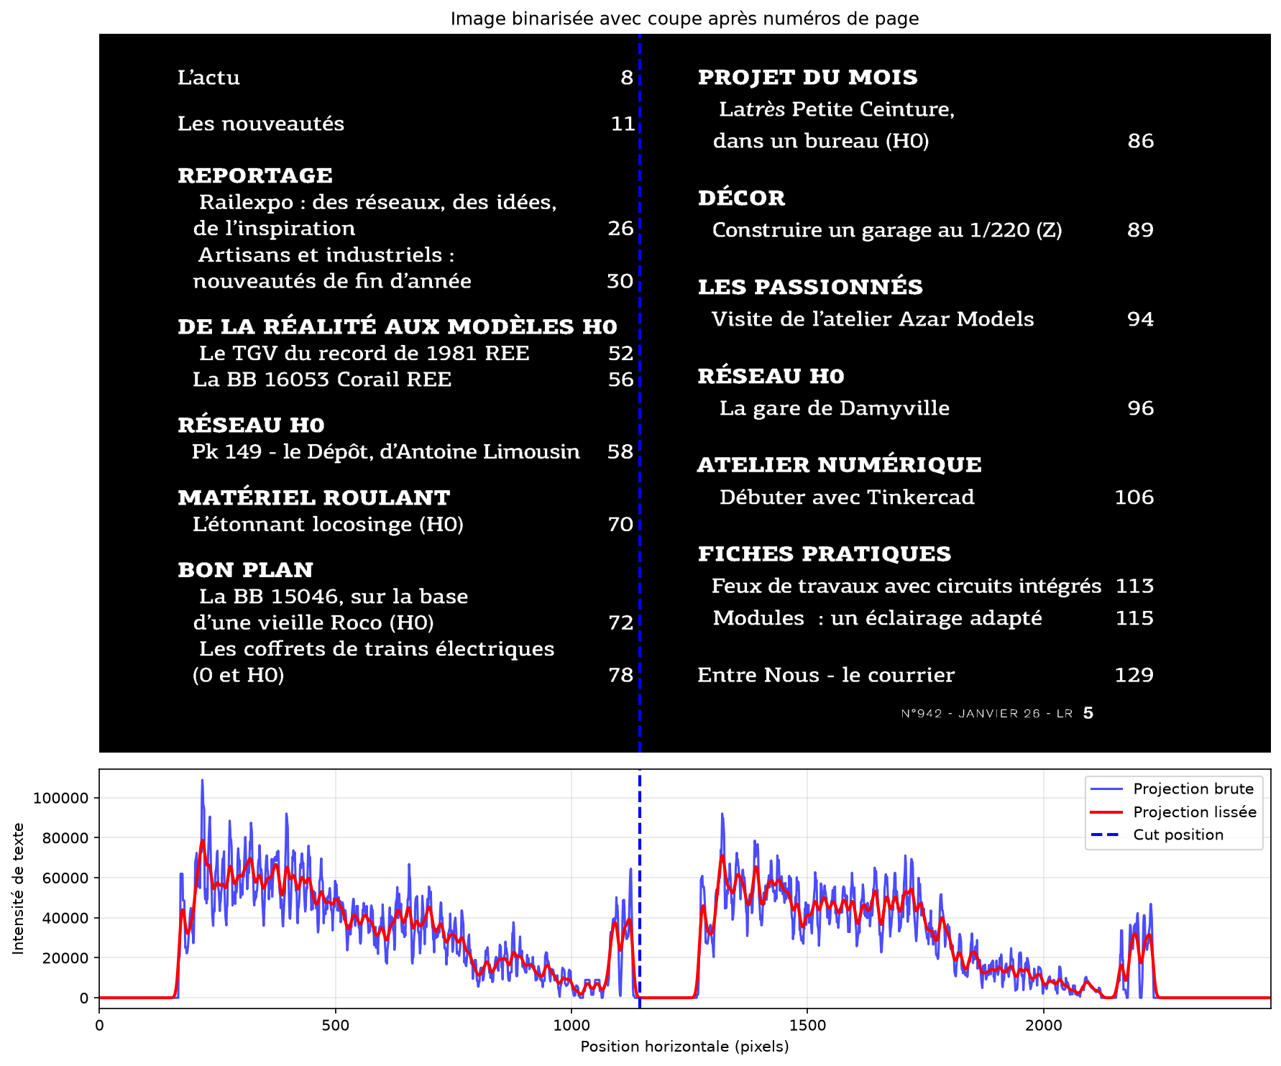Select the x-axis tick "1000"
The height and width of the screenshot is (1066, 1281).
coord(571,1025)
